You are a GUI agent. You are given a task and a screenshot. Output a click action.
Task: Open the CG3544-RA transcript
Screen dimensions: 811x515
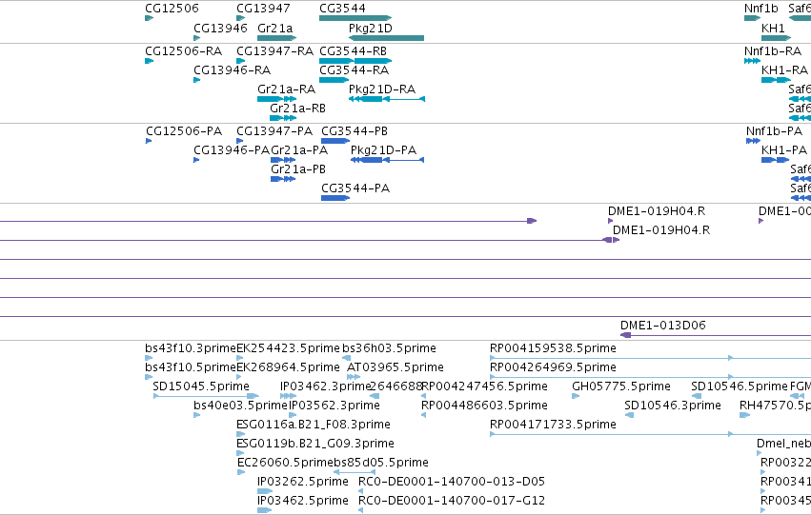tap(335, 80)
